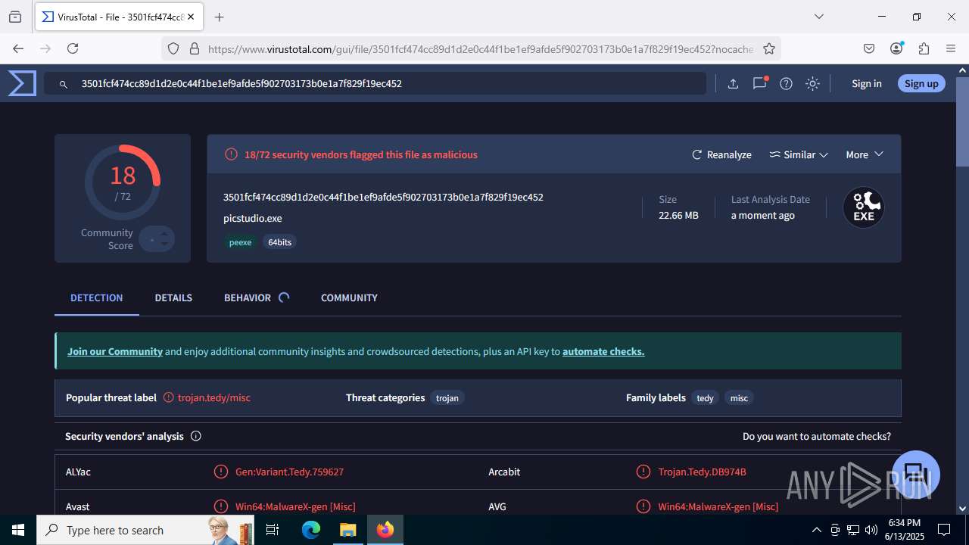This screenshot has width=969, height=545.
Task: Click the tracking protection shield icon
Action: click(x=173, y=48)
